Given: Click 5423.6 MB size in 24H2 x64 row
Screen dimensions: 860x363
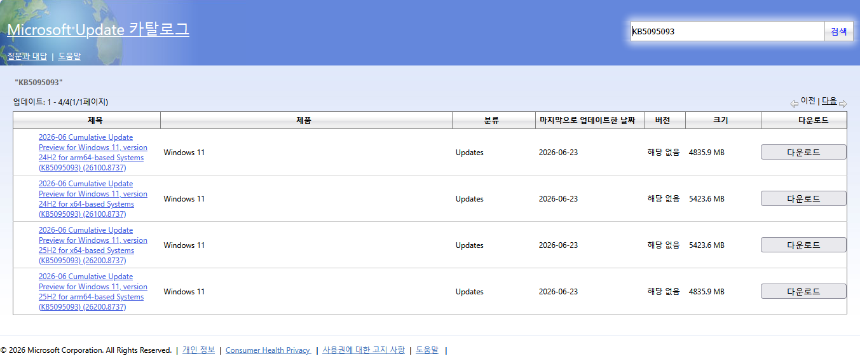Looking at the screenshot, I should (x=707, y=199).
